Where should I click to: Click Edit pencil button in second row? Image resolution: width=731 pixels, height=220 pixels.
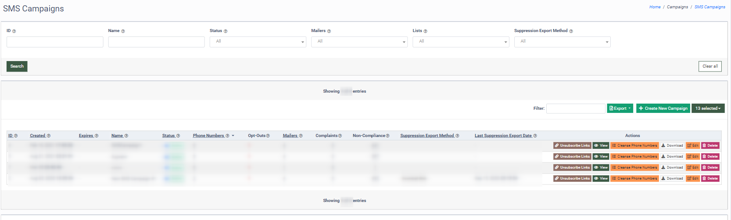pos(693,156)
